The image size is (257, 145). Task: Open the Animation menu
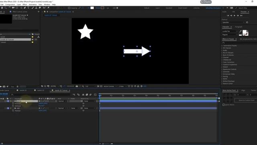[x=33, y=4]
